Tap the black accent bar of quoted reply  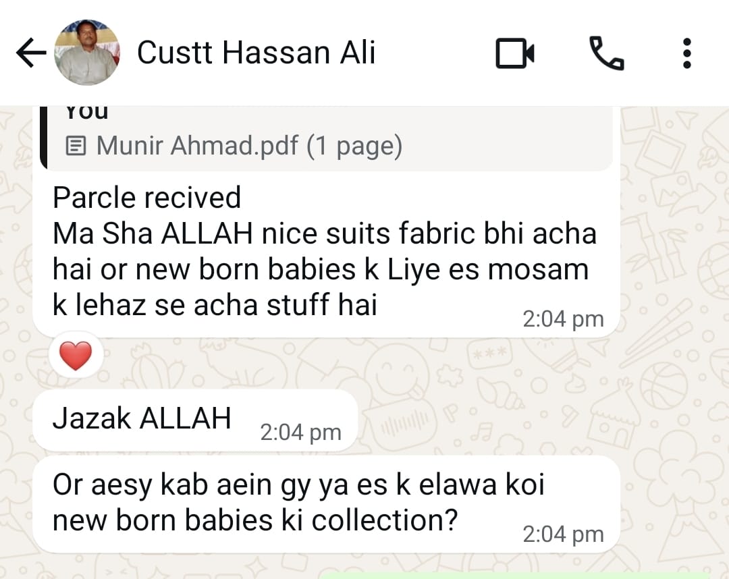[44, 135]
